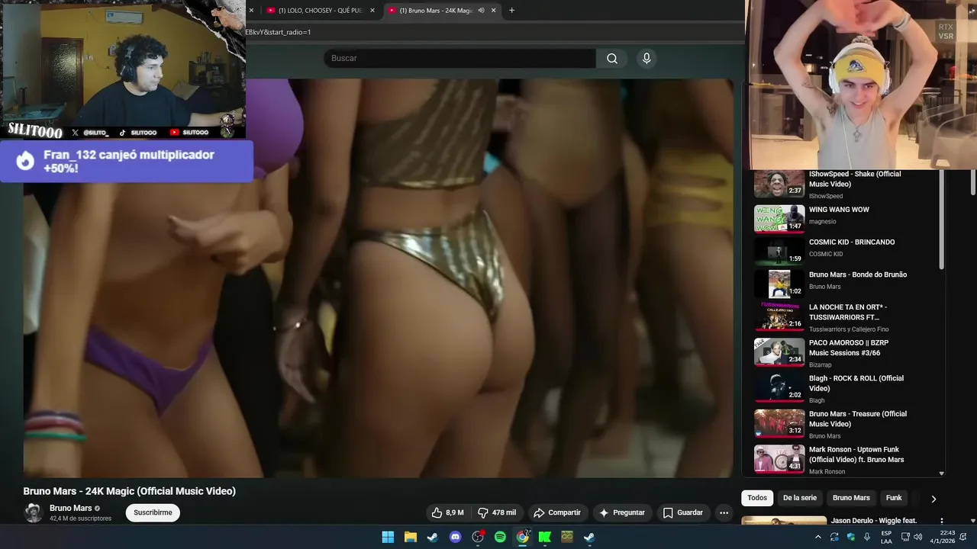Click the Windows Security shield tray icon
Viewport: 977px width, 549px height.
851,537
